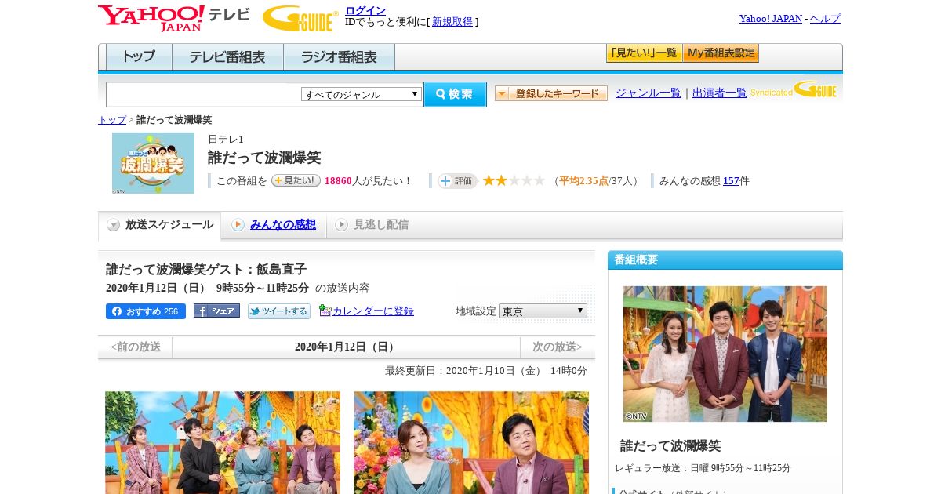This screenshot has width=941, height=494.
Task: Go to 次の放送
Action: [x=558, y=347]
